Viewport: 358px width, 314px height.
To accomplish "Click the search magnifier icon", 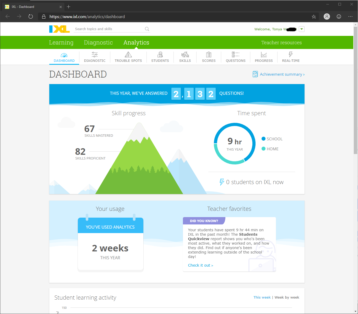I will pyautogui.click(x=147, y=29).
